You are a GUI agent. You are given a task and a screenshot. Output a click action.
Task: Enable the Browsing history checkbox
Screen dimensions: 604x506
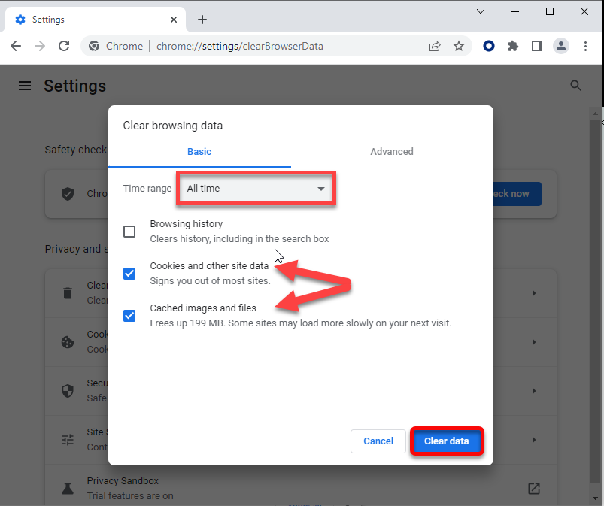point(129,232)
